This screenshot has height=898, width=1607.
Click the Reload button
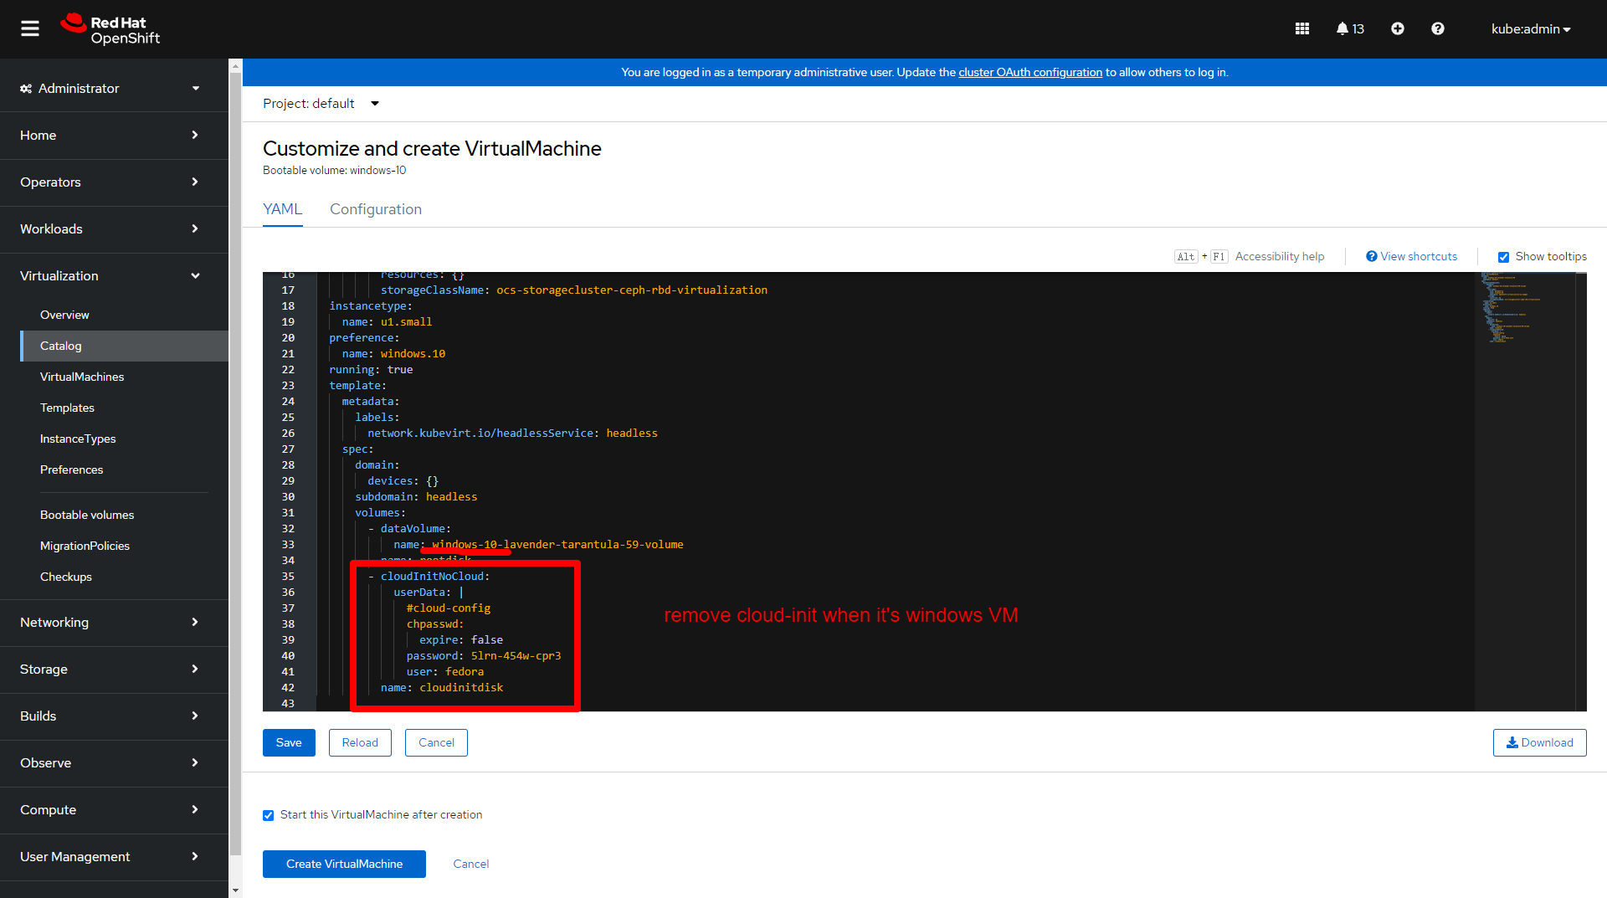point(360,742)
